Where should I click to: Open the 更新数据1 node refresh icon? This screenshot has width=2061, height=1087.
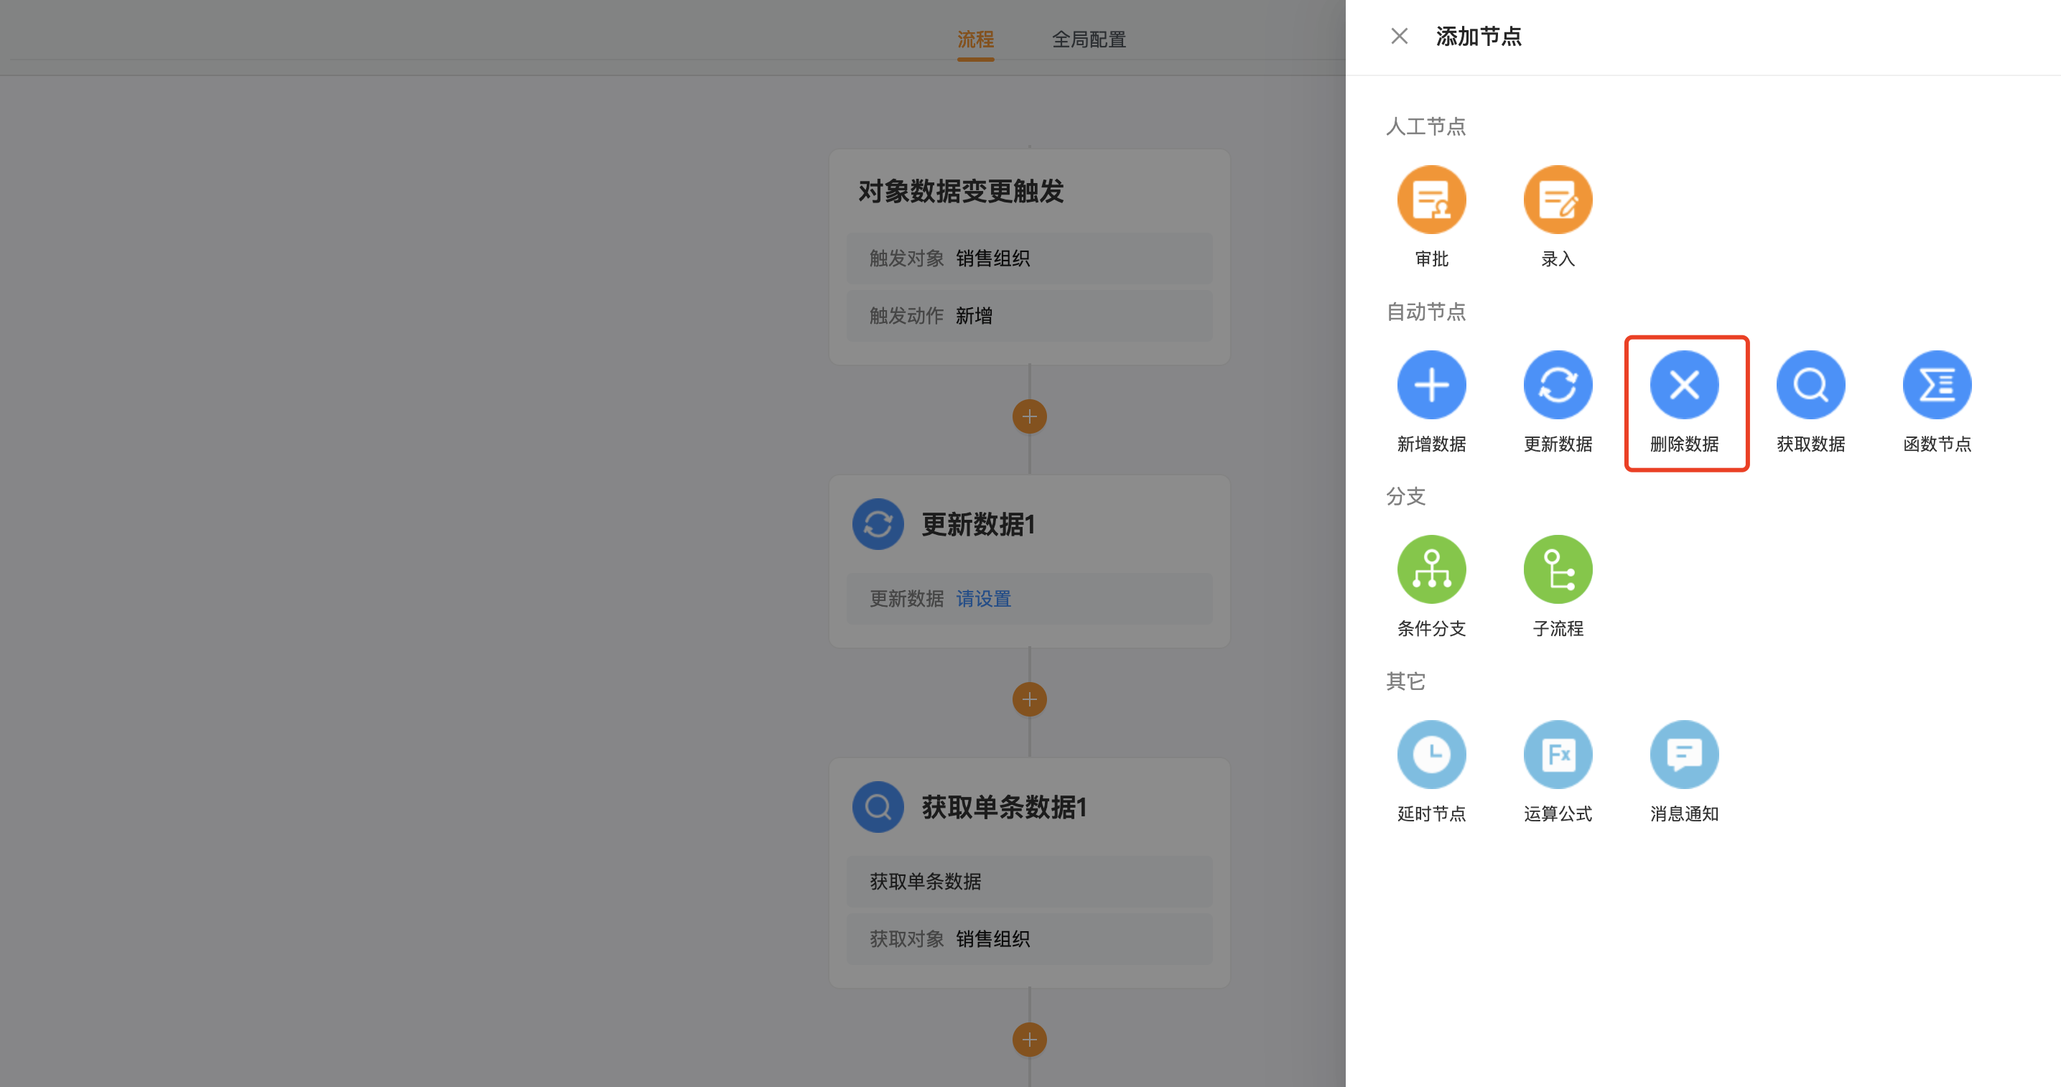[878, 525]
